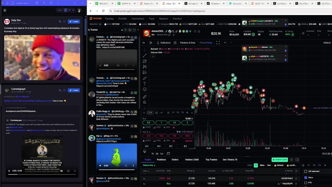
Task: Open Markers & lines options
Action: point(188,43)
